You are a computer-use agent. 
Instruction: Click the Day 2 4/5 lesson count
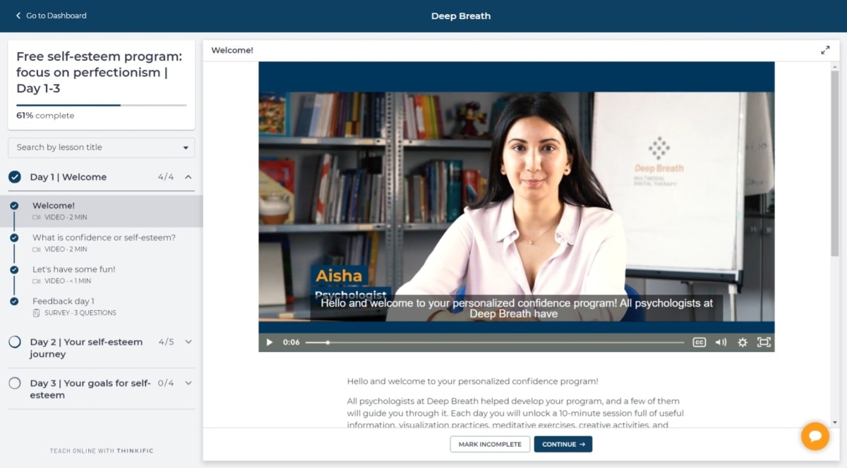click(x=166, y=342)
